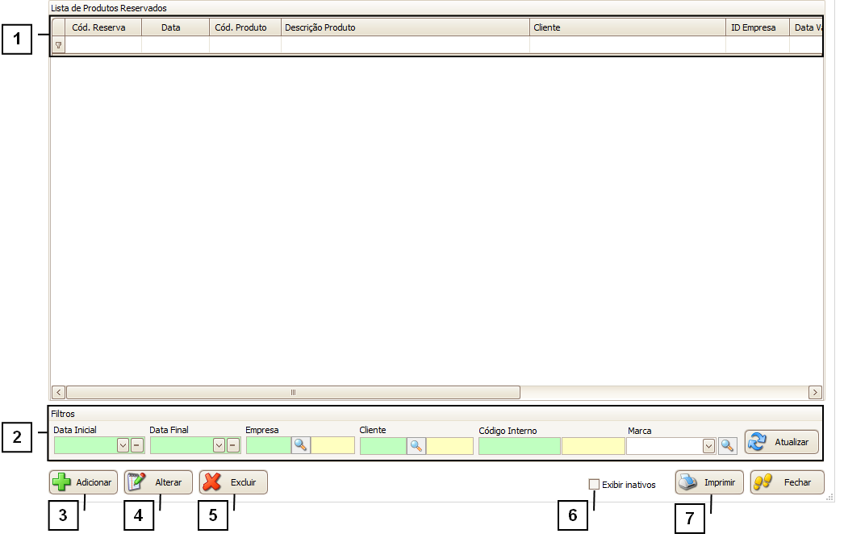
Task: Clear Data Inicial with the minus button
Action: pyautogui.click(x=136, y=445)
